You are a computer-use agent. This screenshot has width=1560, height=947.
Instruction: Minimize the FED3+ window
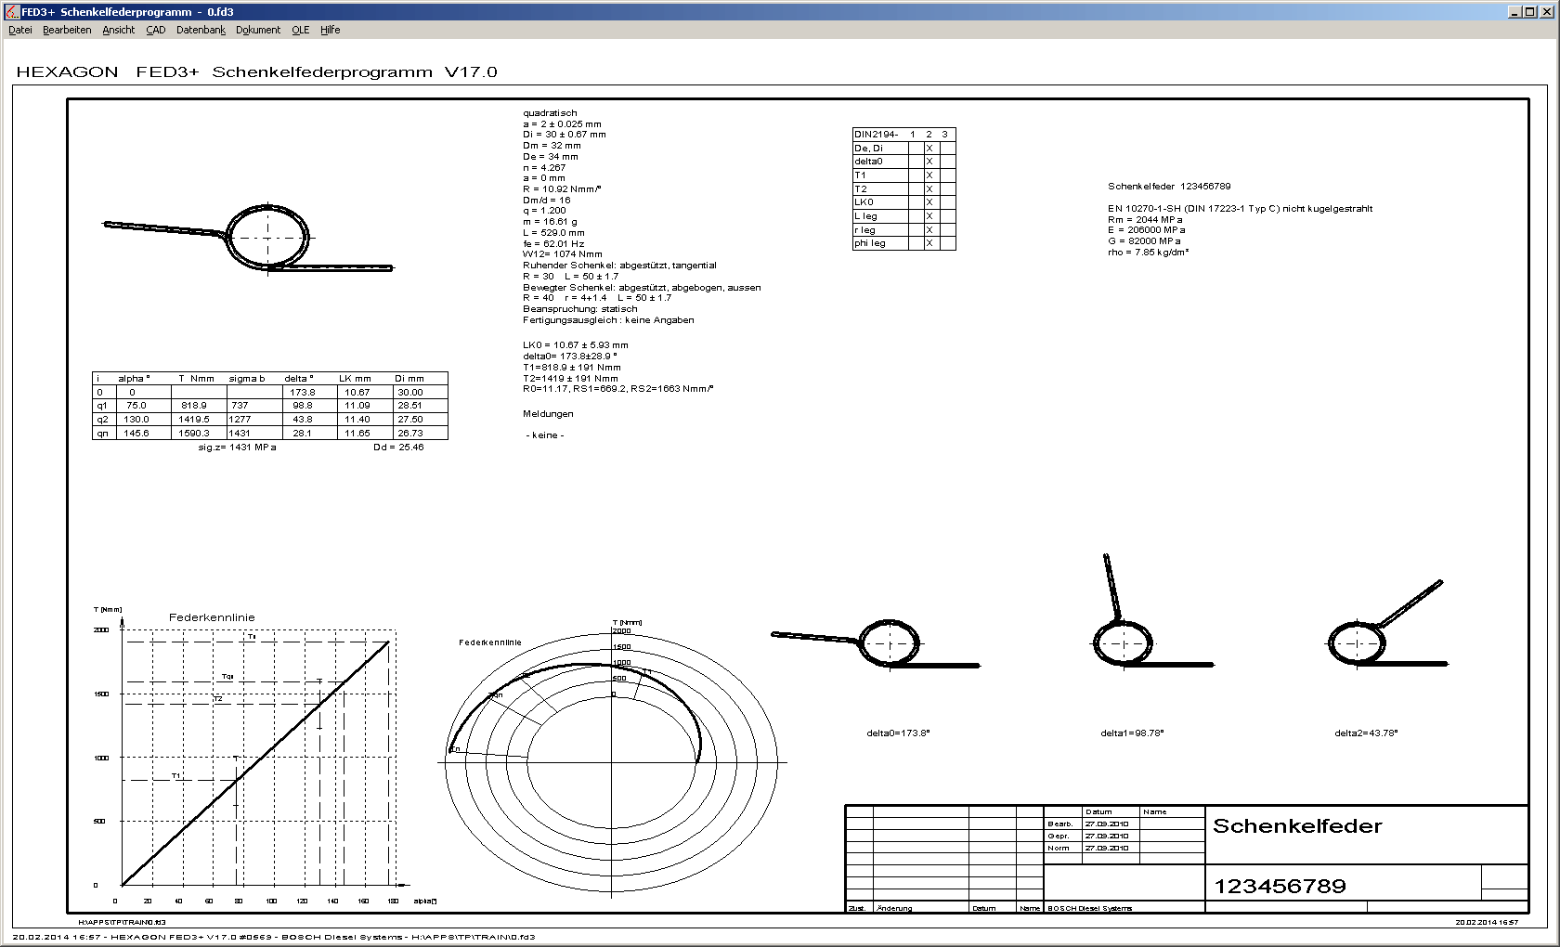coord(1514,12)
